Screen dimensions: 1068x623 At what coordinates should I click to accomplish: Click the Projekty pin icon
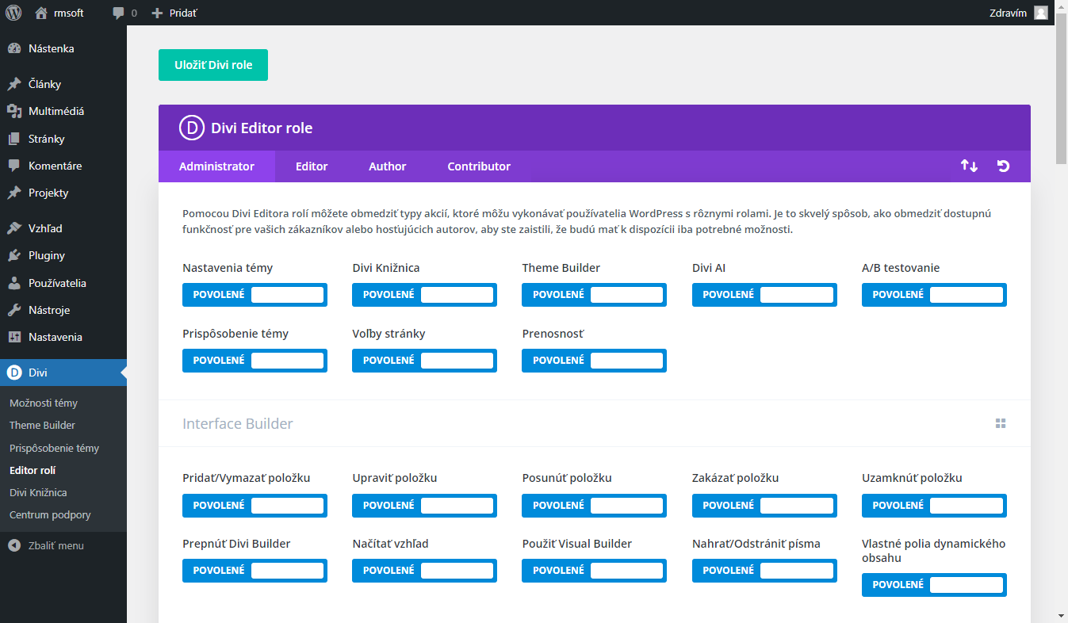(x=14, y=193)
